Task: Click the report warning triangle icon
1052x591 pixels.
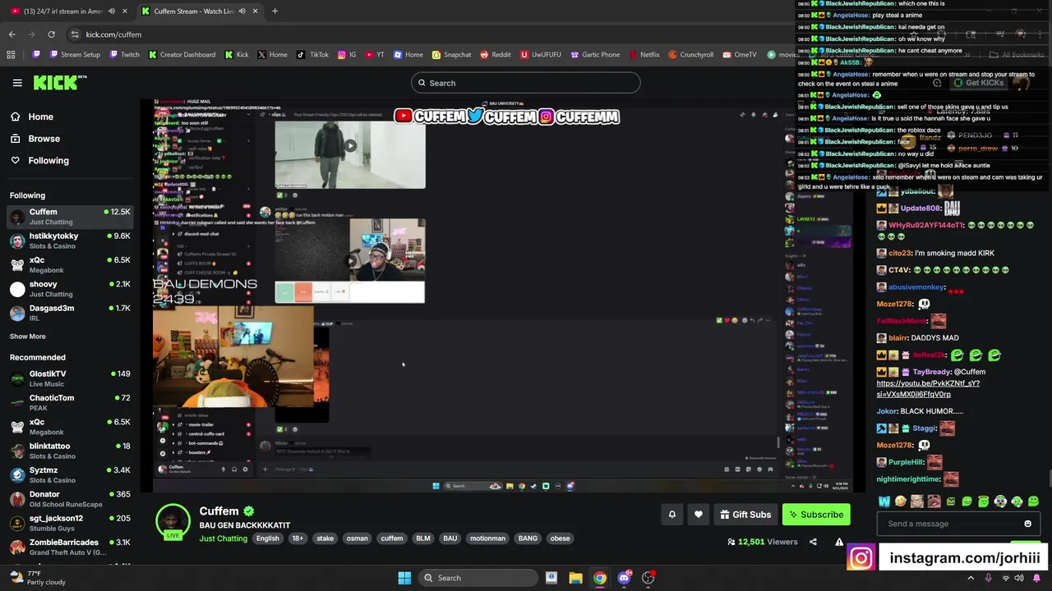Action: coord(839,542)
